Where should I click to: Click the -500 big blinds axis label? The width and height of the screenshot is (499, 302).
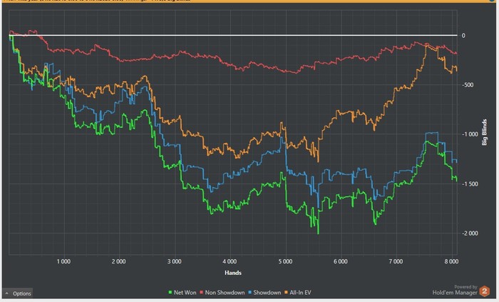click(x=468, y=85)
